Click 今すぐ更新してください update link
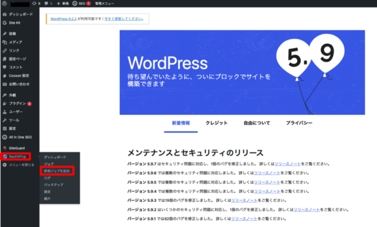This screenshot has width=377, height=227. click(x=124, y=19)
